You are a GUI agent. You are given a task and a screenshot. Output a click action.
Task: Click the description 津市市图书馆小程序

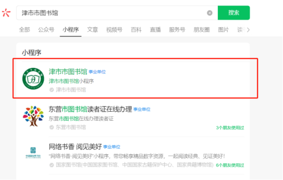[71, 81]
